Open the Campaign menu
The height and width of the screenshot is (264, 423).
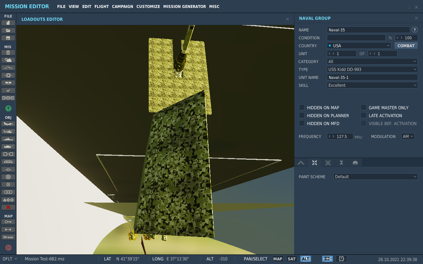pyautogui.click(x=123, y=7)
